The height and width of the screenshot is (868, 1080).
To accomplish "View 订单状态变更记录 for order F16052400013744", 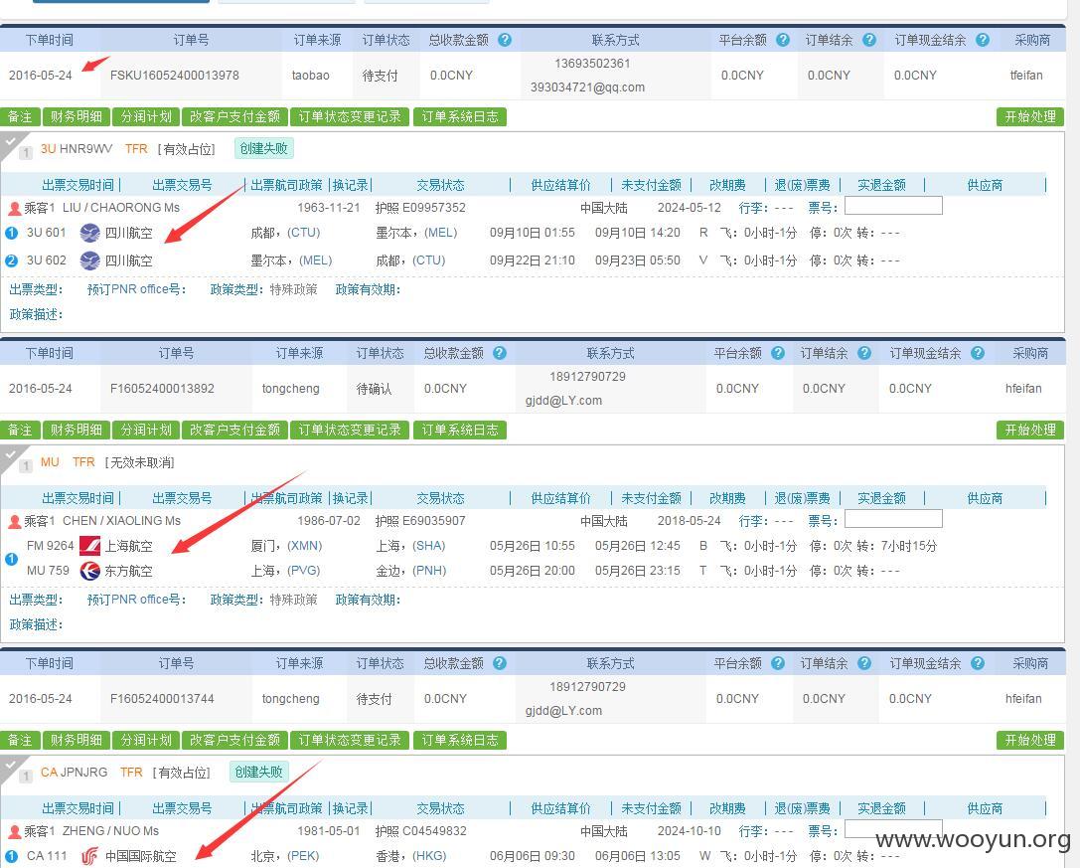I will pyautogui.click(x=350, y=740).
